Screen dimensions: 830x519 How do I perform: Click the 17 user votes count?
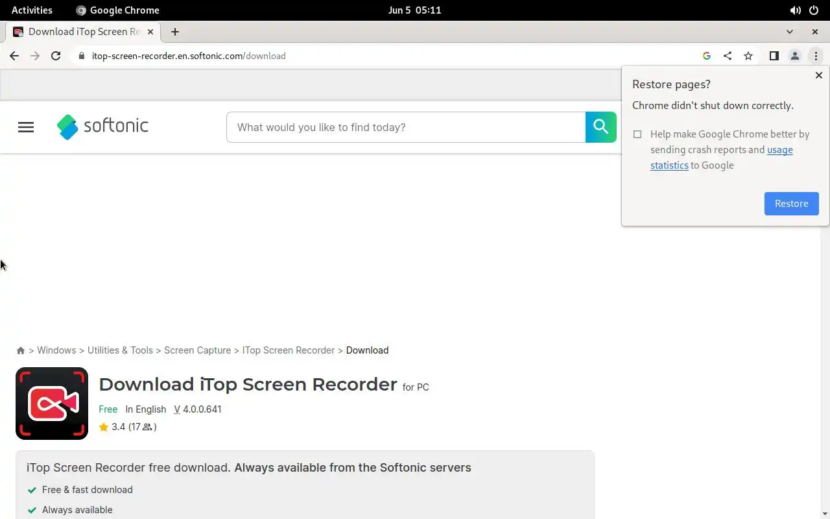[142, 427]
